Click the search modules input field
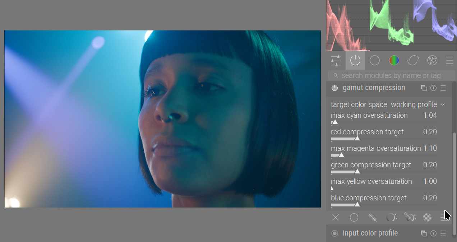This screenshot has width=457, height=242. [392, 75]
